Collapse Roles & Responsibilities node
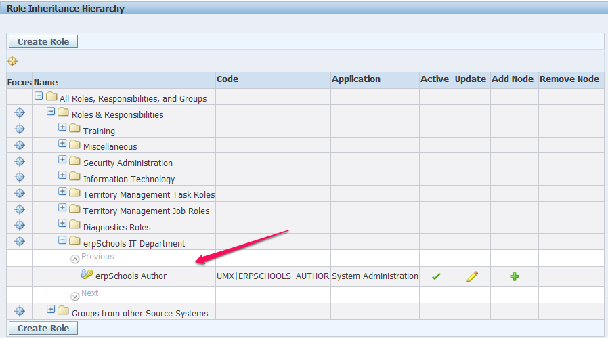This screenshot has height=338, width=608. click(x=51, y=111)
